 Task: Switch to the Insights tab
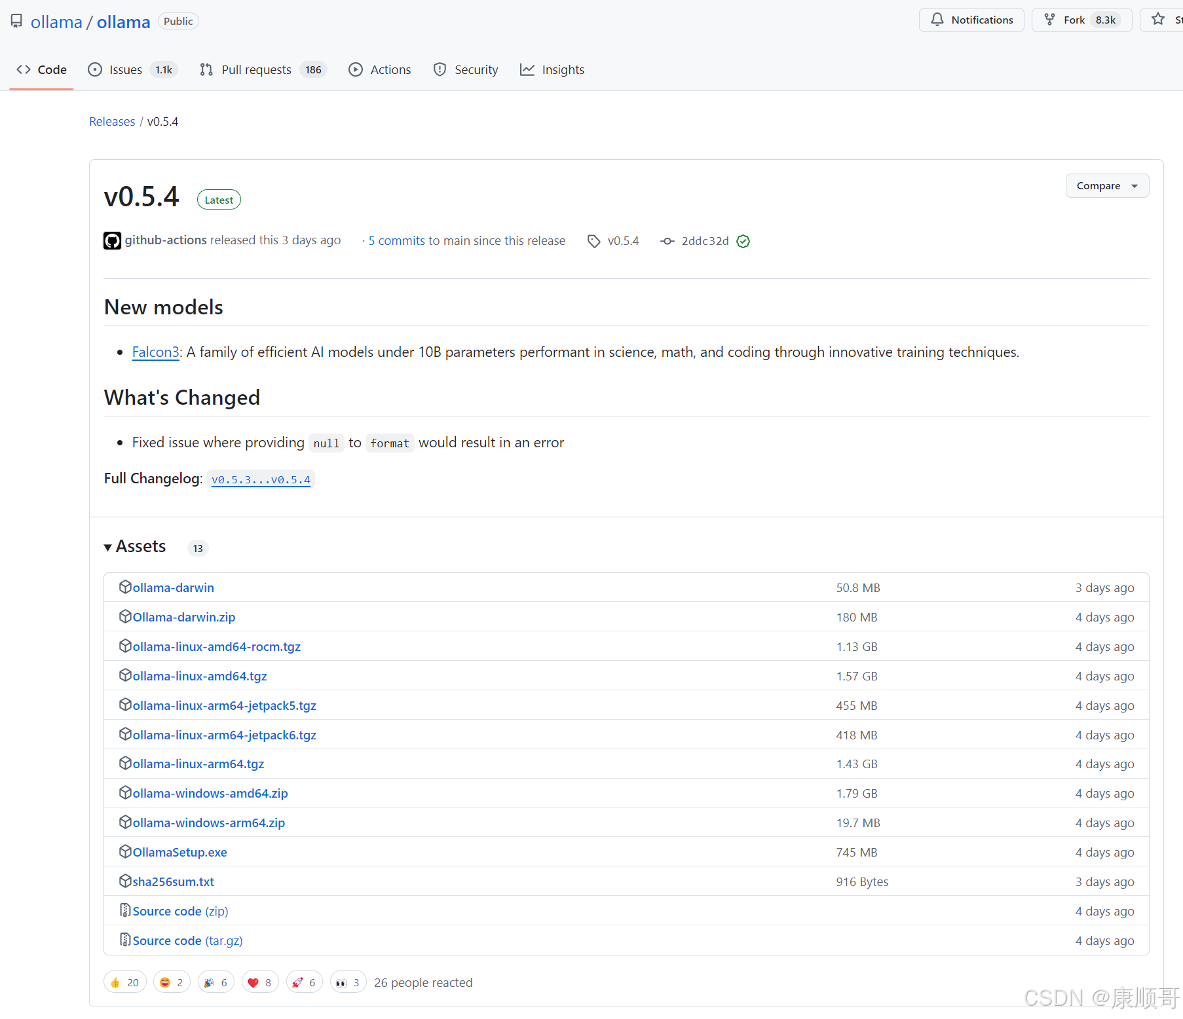[552, 69]
